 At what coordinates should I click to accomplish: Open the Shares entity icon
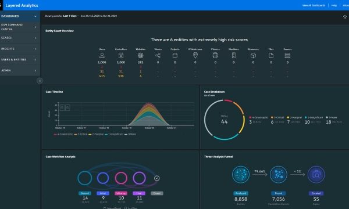[158, 55]
